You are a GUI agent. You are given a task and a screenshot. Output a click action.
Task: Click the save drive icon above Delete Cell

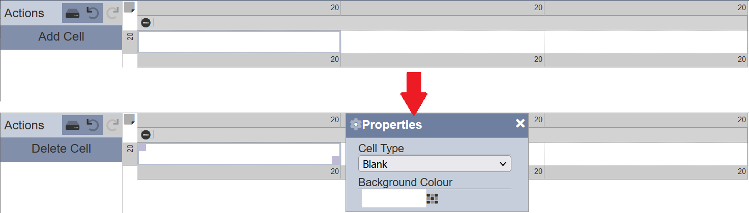click(72, 125)
